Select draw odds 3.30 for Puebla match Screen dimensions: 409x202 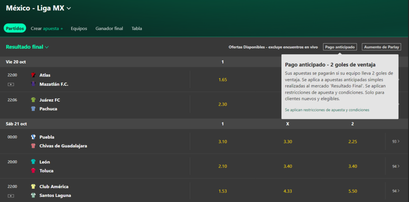click(x=288, y=141)
